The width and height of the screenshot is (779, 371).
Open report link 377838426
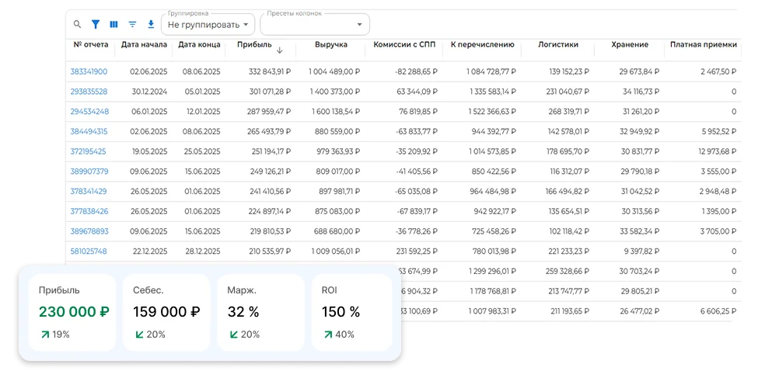(89, 211)
